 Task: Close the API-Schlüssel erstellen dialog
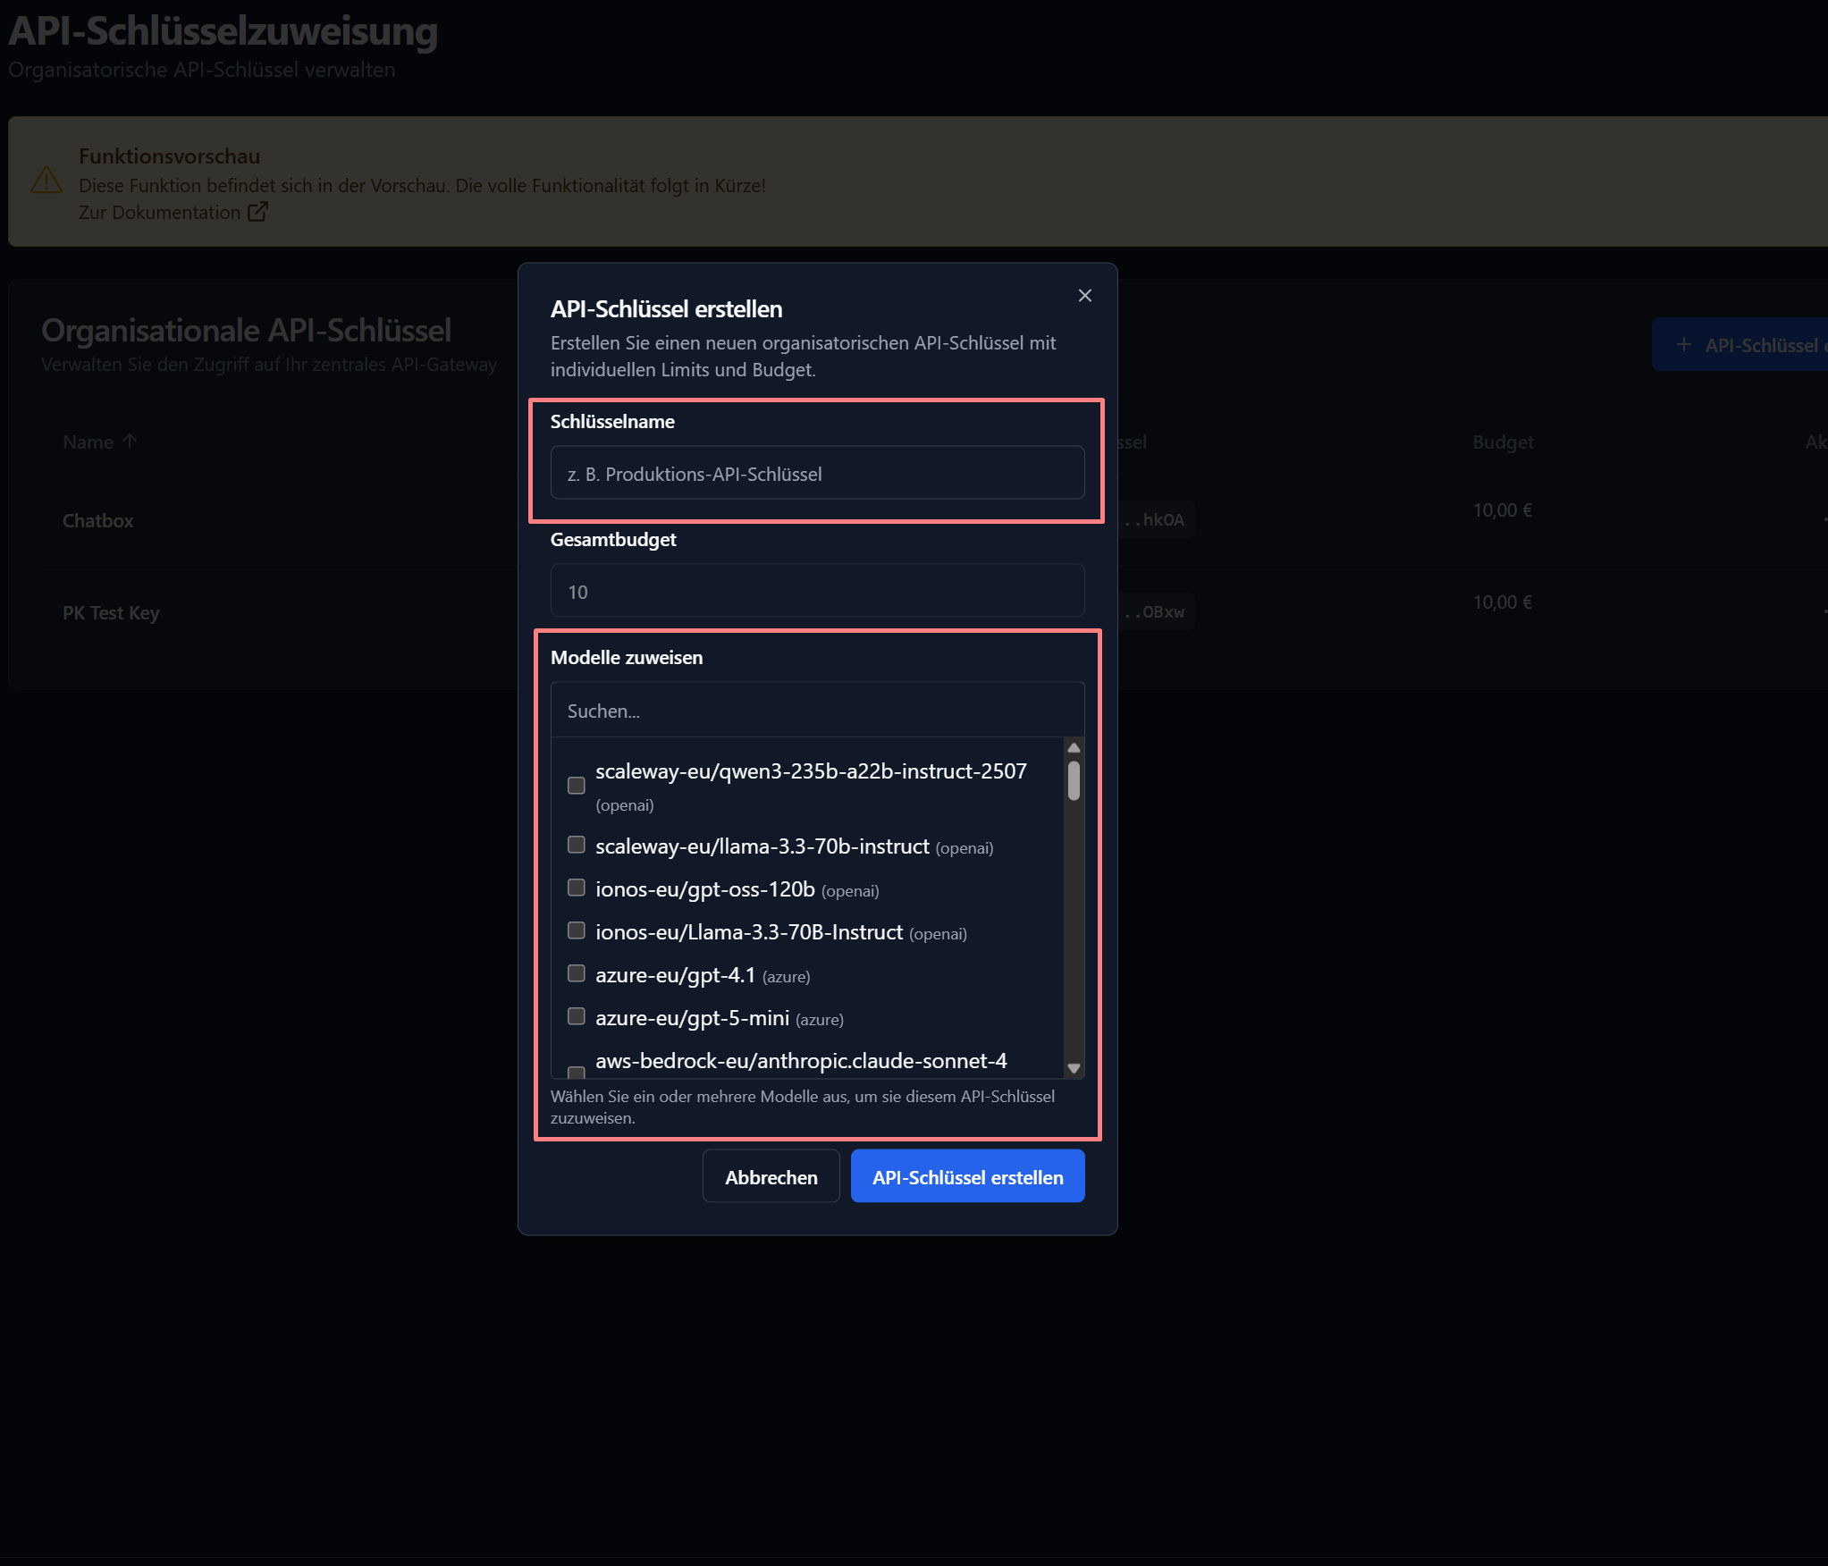[1084, 295]
